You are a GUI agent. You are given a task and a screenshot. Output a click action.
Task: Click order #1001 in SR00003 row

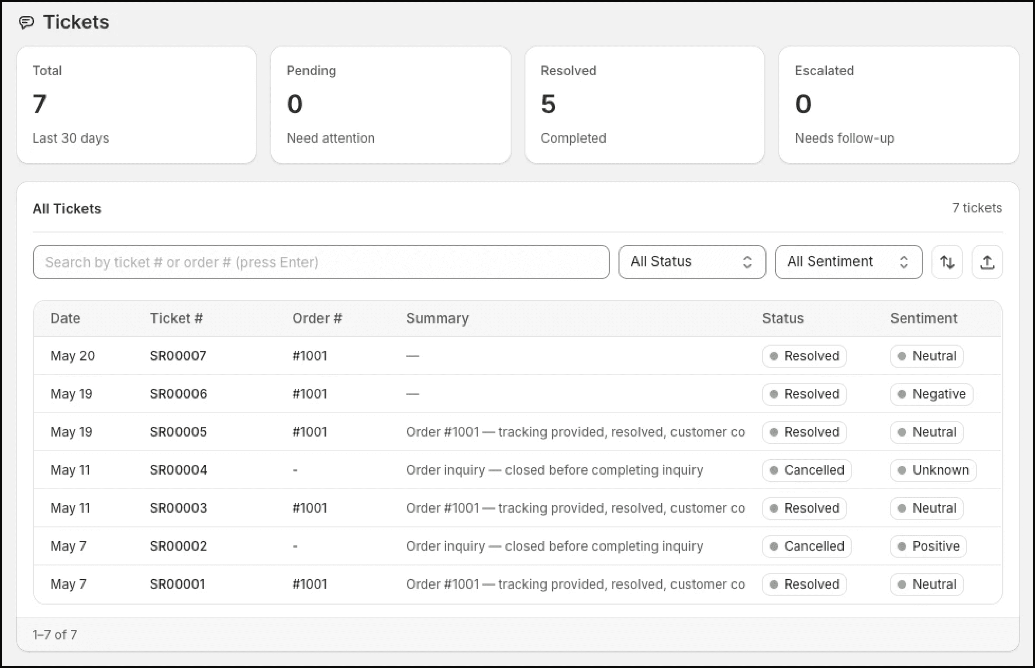coord(309,508)
